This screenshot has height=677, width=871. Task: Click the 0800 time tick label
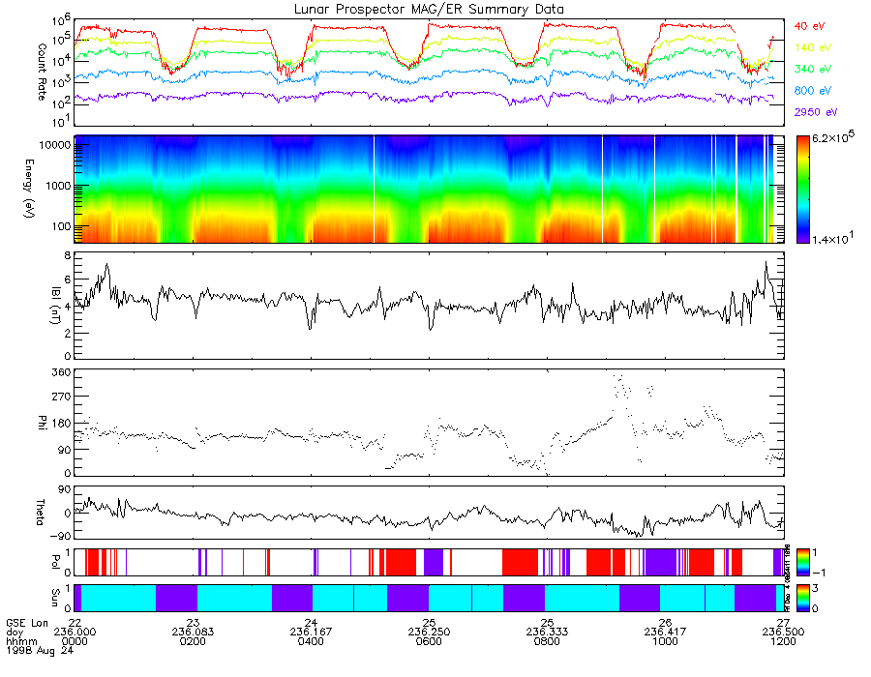click(547, 641)
